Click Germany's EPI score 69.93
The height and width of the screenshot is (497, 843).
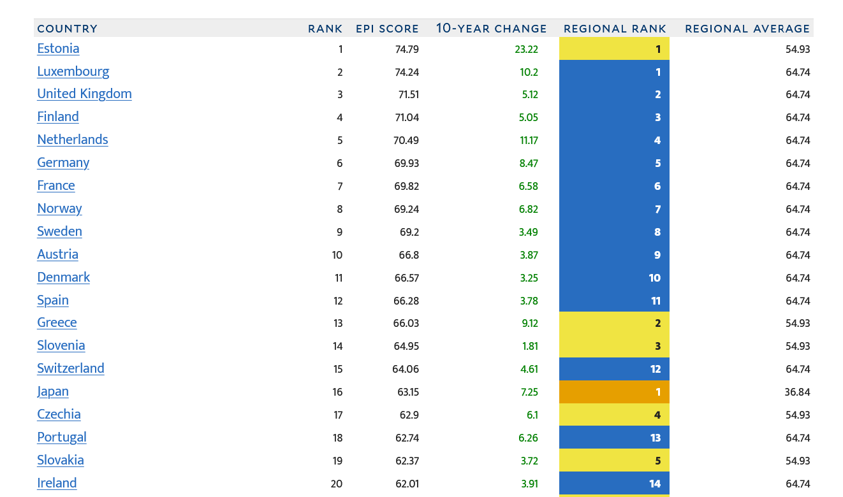(407, 164)
